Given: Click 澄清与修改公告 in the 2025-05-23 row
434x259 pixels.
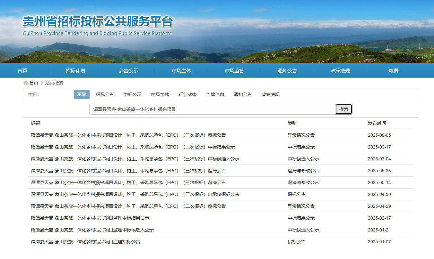Looking at the screenshot, I should pyautogui.click(x=303, y=171).
